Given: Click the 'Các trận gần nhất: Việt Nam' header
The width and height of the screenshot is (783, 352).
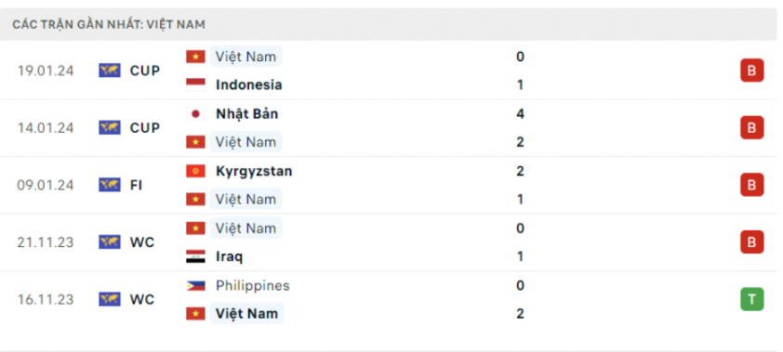Looking at the screenshot, I should tap(109, 24).
